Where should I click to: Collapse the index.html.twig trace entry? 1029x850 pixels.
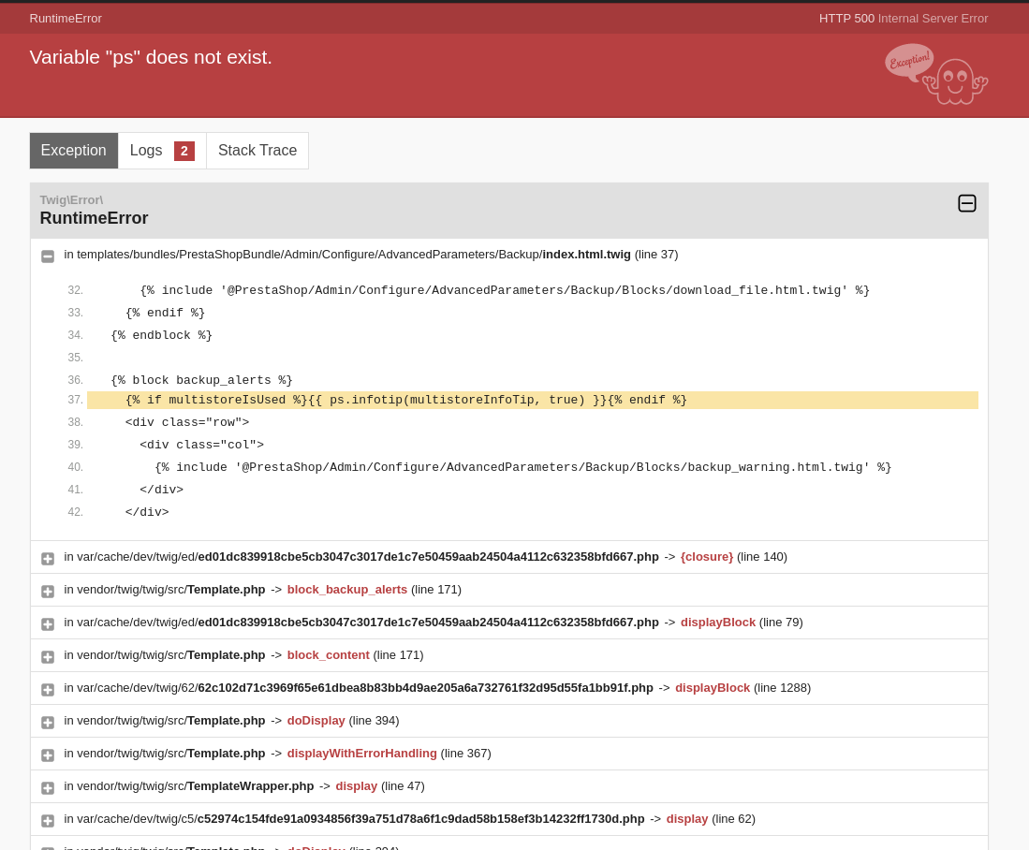pos(47,256)
